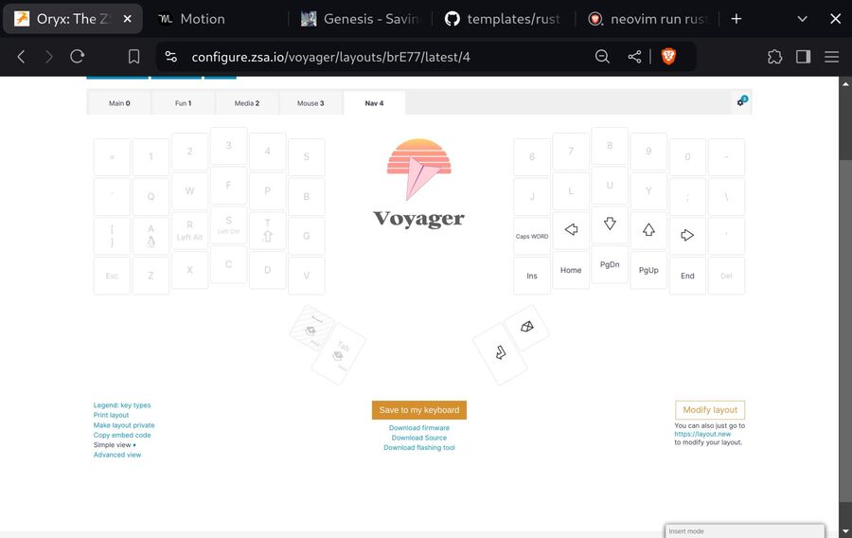Viewport: 852px width, 538px height.
Task: Click the right arrow key on the layout
Action: (687, 235)
